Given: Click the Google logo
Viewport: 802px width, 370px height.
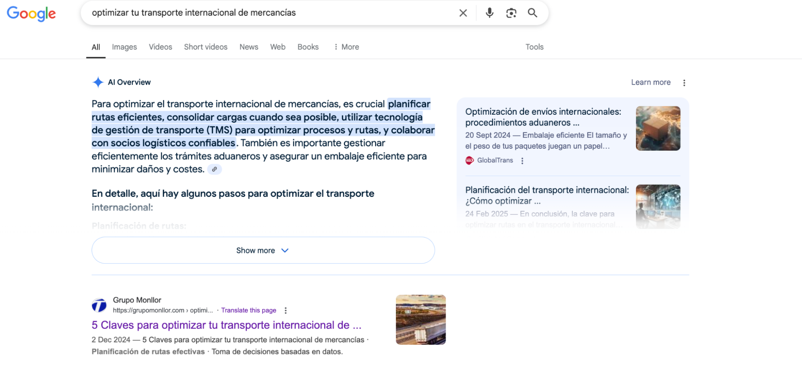Looking at the screenshot, I should [31, 14].
